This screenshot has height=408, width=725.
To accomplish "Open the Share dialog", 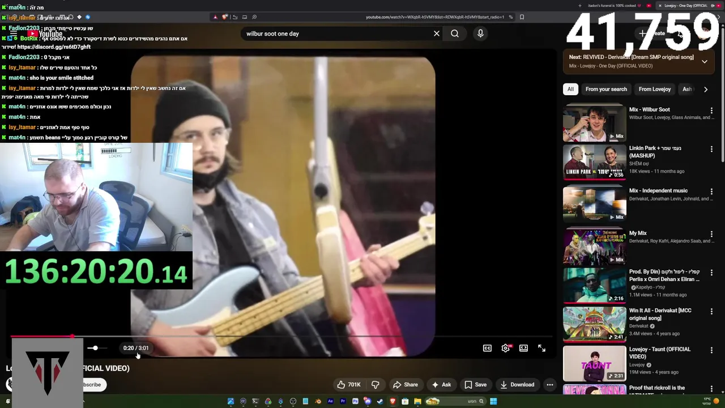I will point(405,385).
